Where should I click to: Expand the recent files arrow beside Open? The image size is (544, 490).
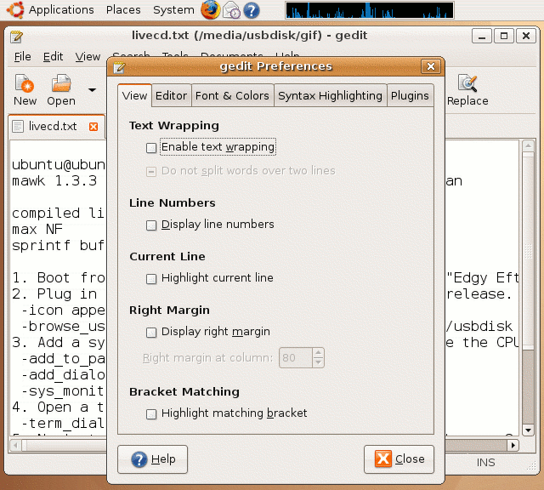pyautogui.click(x=92, y=90)
